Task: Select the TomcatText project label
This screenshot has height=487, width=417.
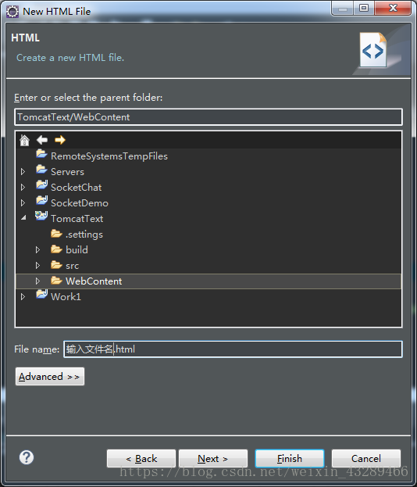Action: point(77,219)
